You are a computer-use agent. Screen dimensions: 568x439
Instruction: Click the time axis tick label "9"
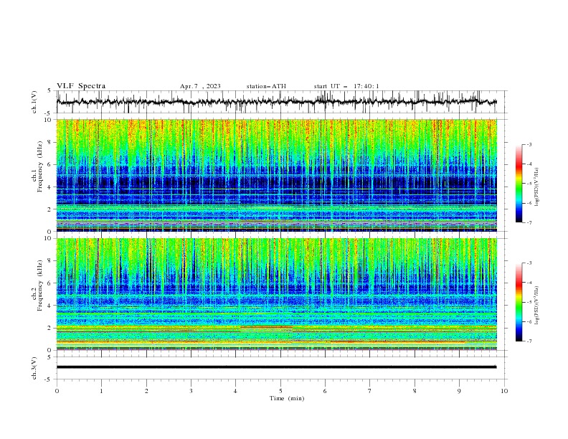pos(459,391)
